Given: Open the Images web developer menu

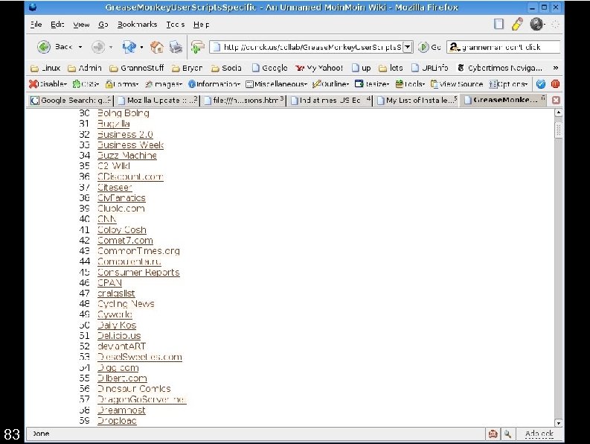Looking at the screenshot, I should 164,84.
